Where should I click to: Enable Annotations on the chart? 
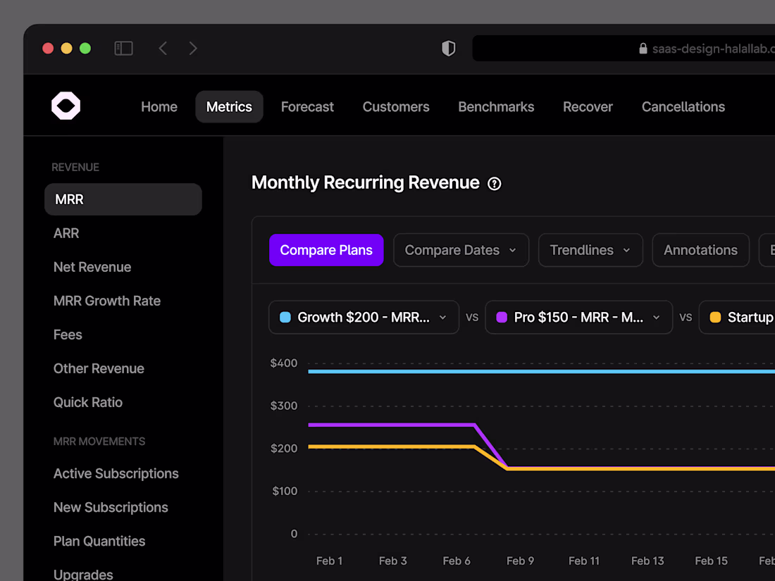tap(700, 250)
